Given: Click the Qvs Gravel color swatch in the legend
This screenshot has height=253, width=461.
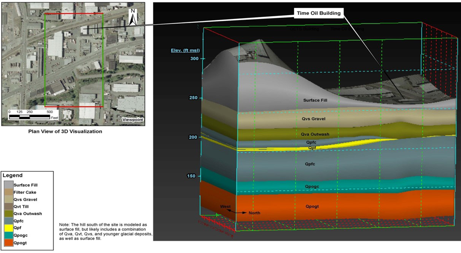Looking at the screenshot, I should coord(8,199).
